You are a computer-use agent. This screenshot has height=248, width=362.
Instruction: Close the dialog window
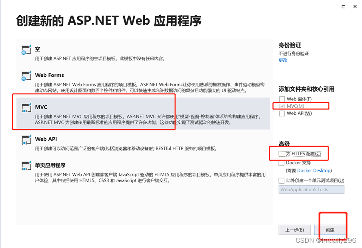click(355, 6)
